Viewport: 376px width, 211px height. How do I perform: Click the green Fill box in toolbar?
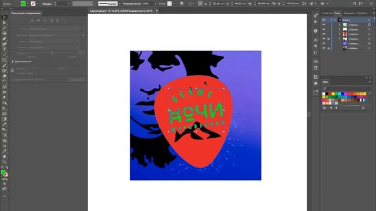[3, 172]
